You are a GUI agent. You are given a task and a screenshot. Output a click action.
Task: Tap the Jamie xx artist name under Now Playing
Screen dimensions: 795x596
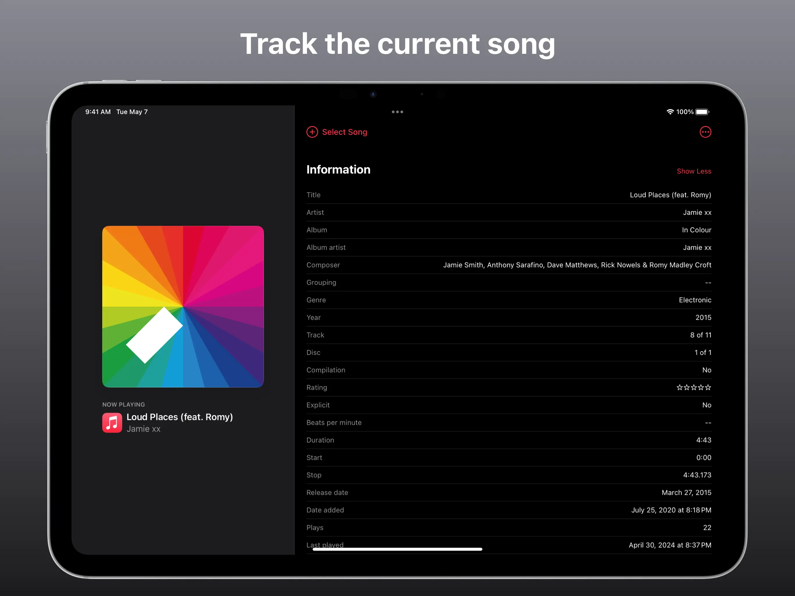[143, 429]
